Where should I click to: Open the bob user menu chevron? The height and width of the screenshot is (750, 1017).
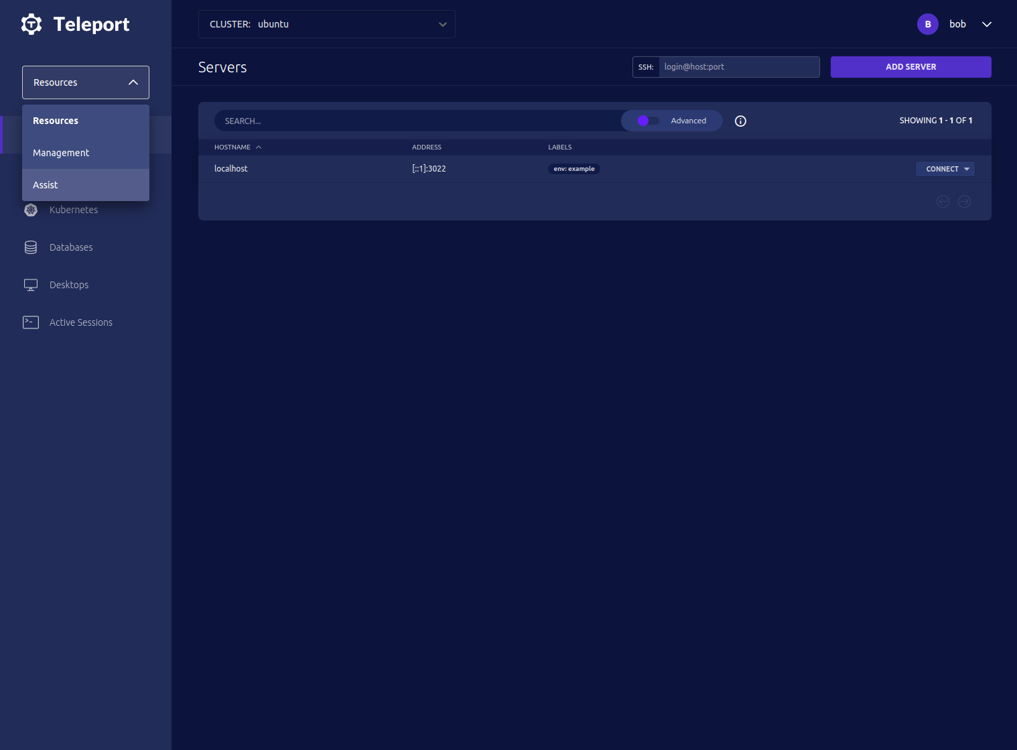click(986, 24)
